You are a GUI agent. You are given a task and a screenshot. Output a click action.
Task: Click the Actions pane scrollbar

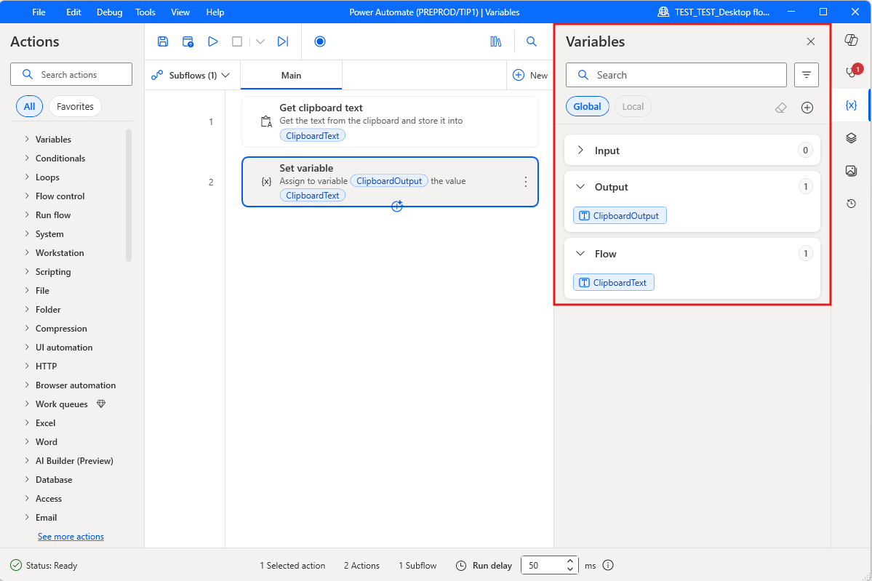pos(129,195)
